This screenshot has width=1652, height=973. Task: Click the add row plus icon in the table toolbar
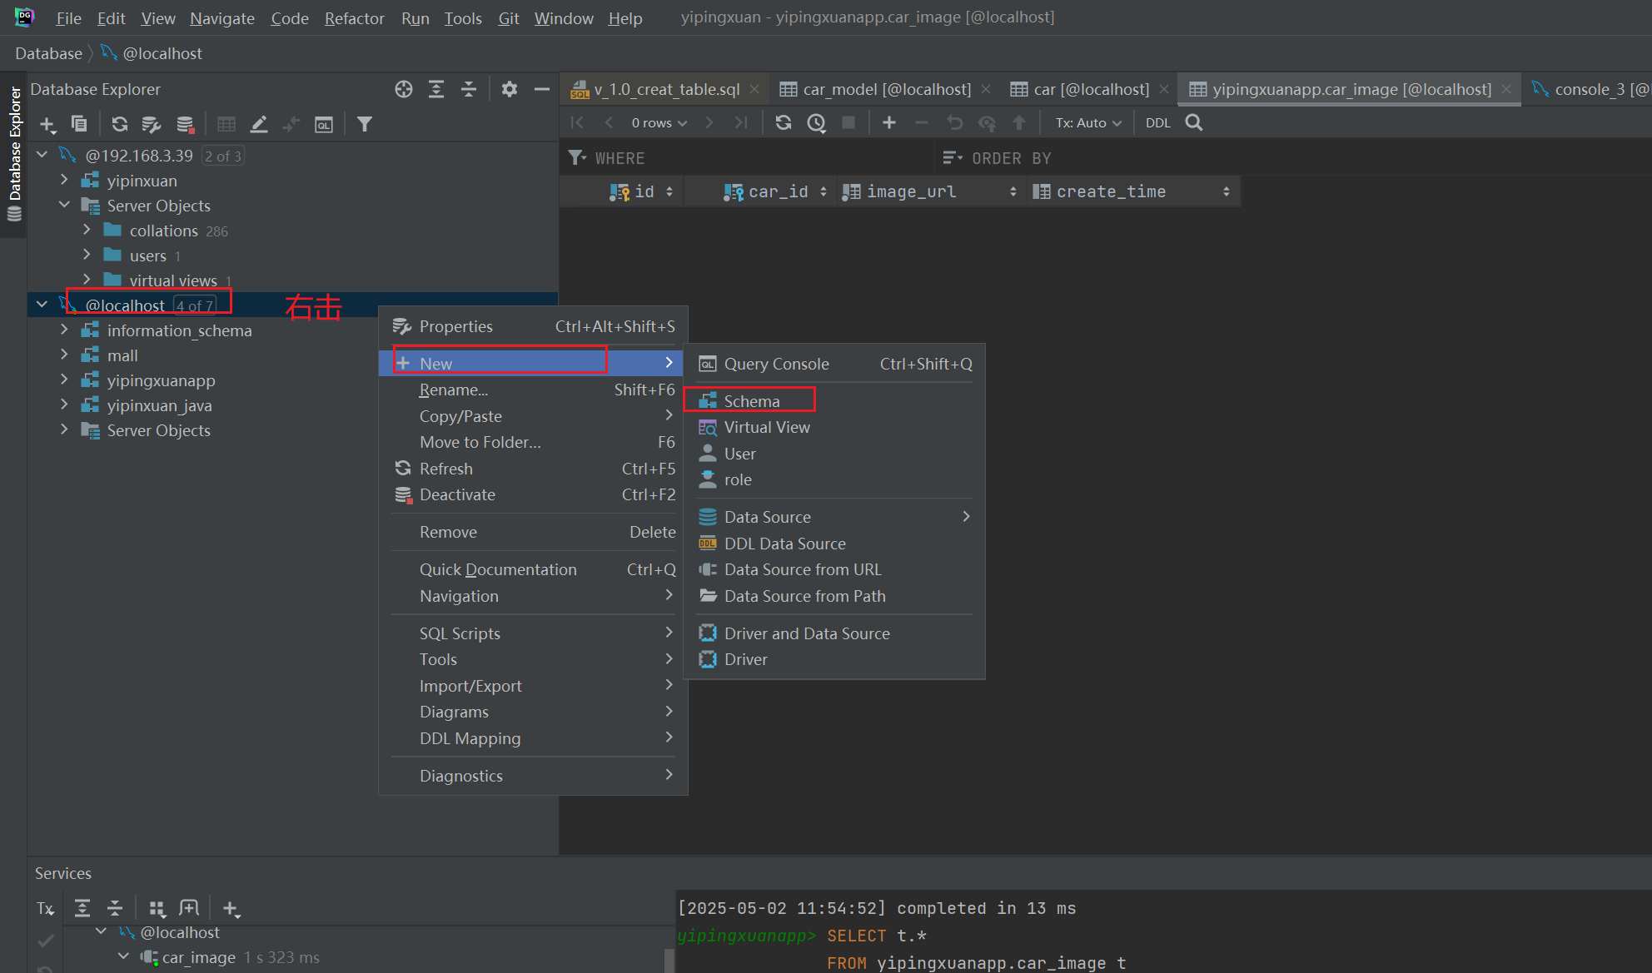(888, 122)
